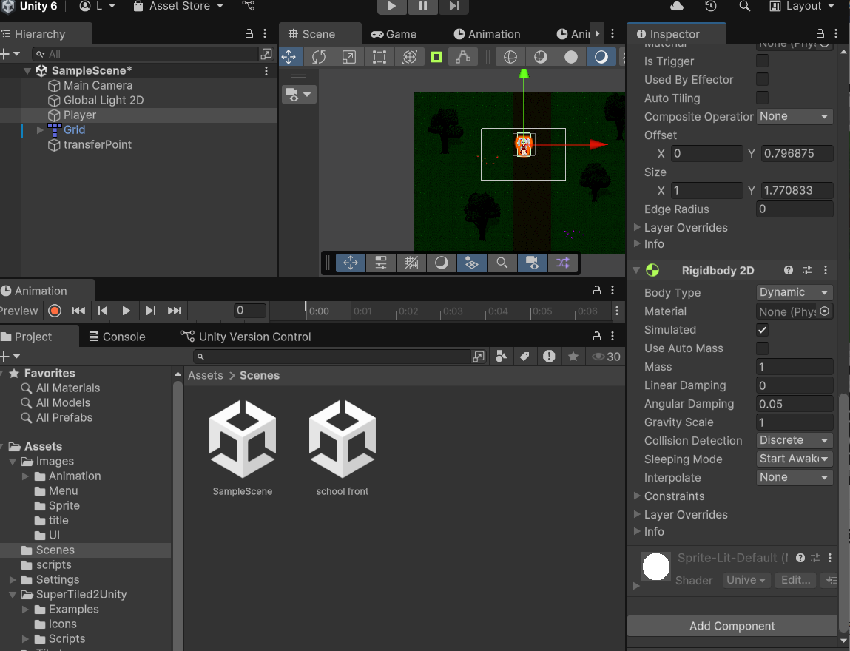Open the cloud services icon
The height and width of the screenshot is (651, 850).
[x=677, y=6]
